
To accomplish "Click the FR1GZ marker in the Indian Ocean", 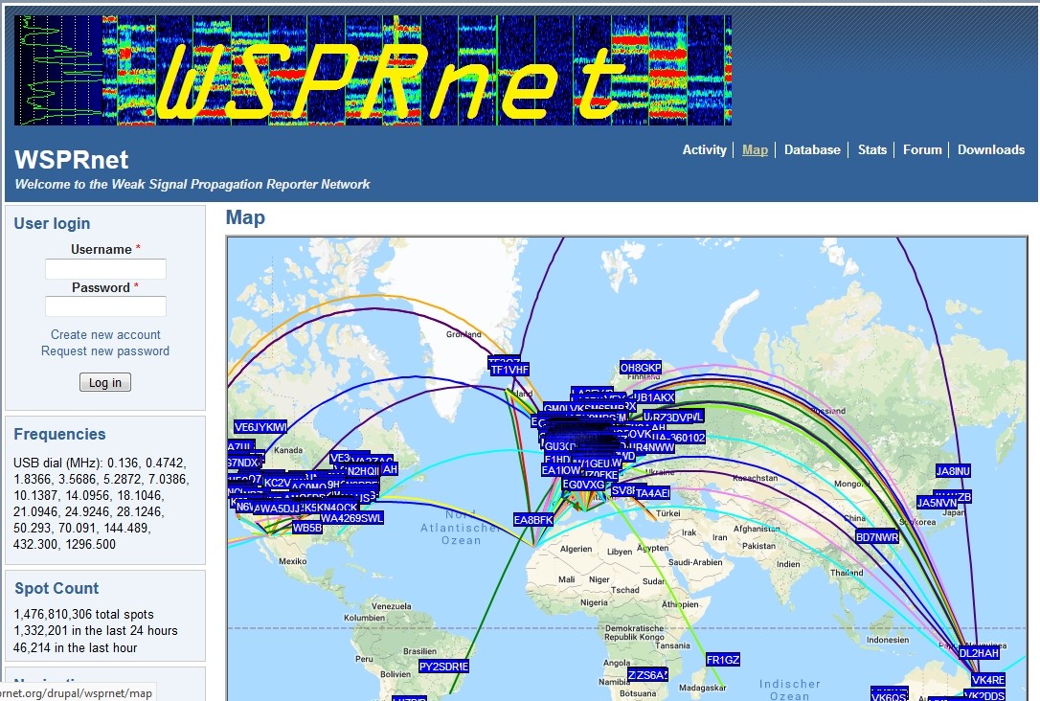I will tap(722, 659).
